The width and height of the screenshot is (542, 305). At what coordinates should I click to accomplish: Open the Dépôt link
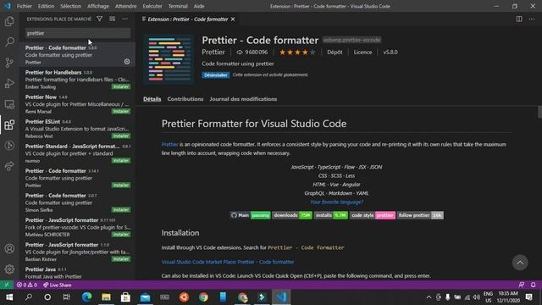[x=335, y=53]
